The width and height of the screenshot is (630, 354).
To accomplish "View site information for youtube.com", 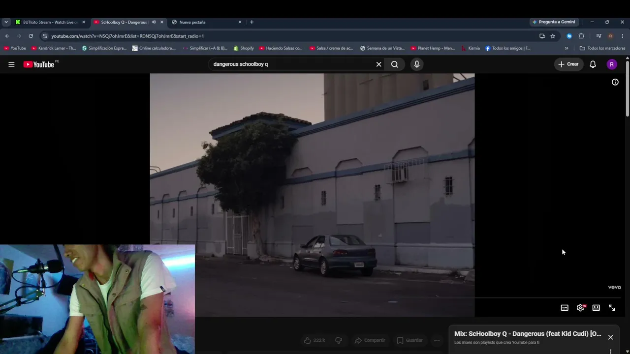I will 45,36.
